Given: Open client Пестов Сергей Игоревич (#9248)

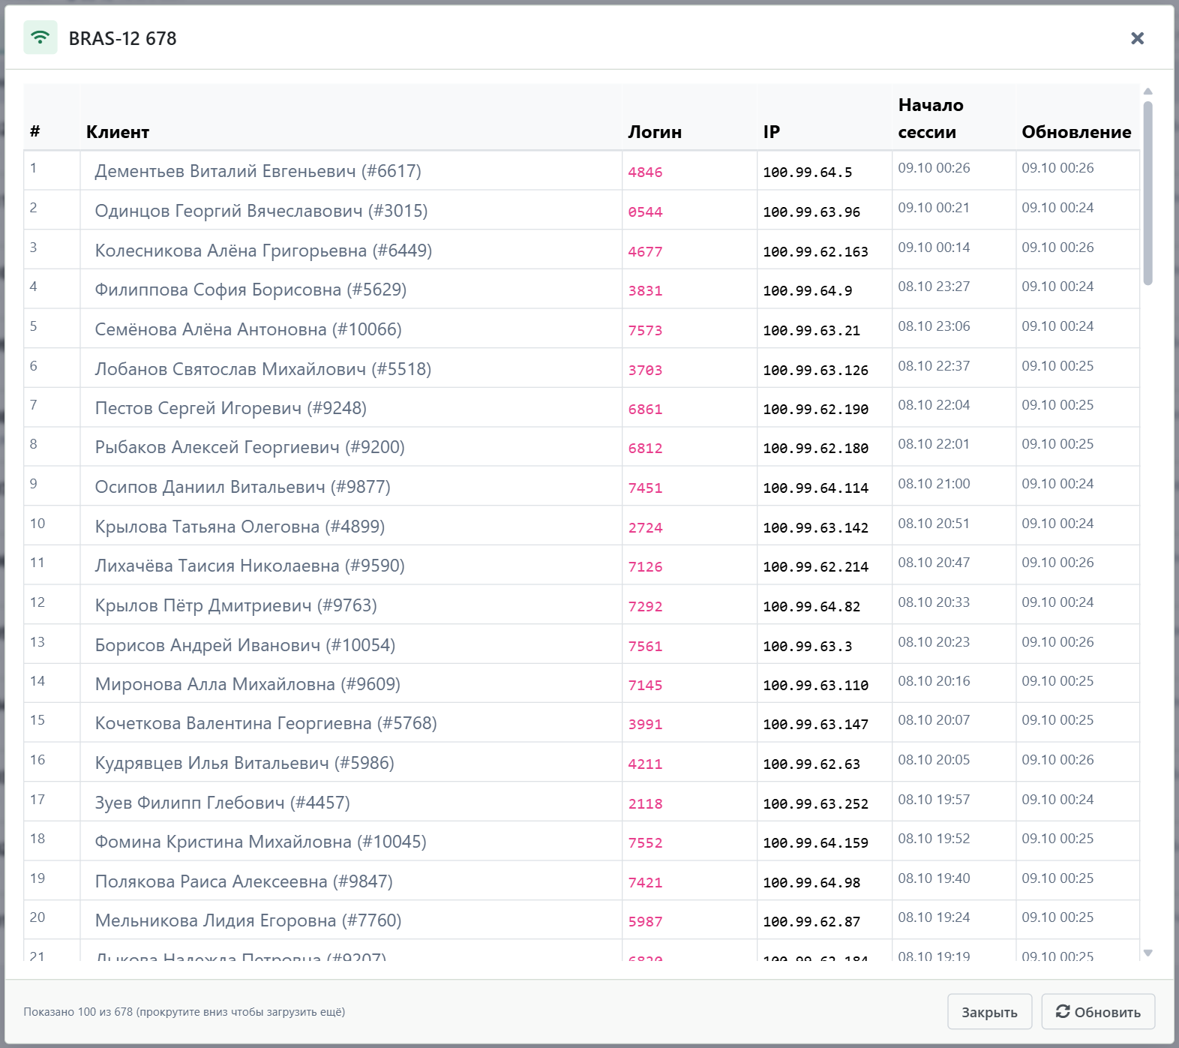Looking at the screenshot, I should point(231,408).
